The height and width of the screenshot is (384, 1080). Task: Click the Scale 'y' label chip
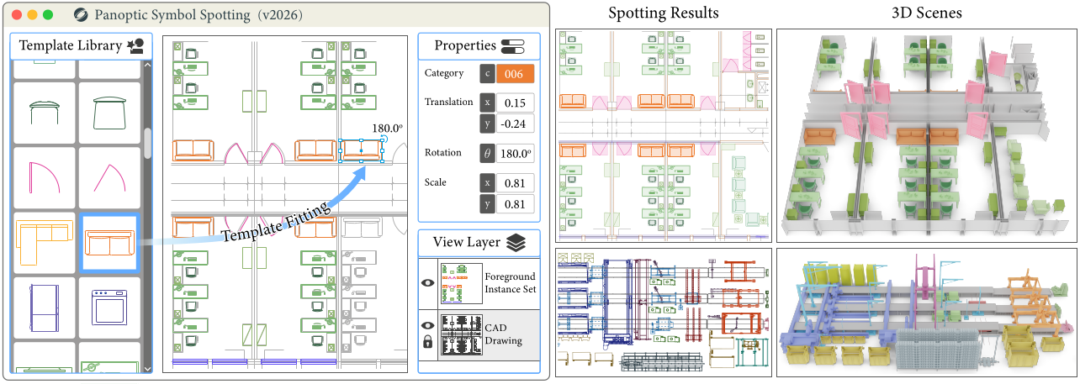point(487,203)
